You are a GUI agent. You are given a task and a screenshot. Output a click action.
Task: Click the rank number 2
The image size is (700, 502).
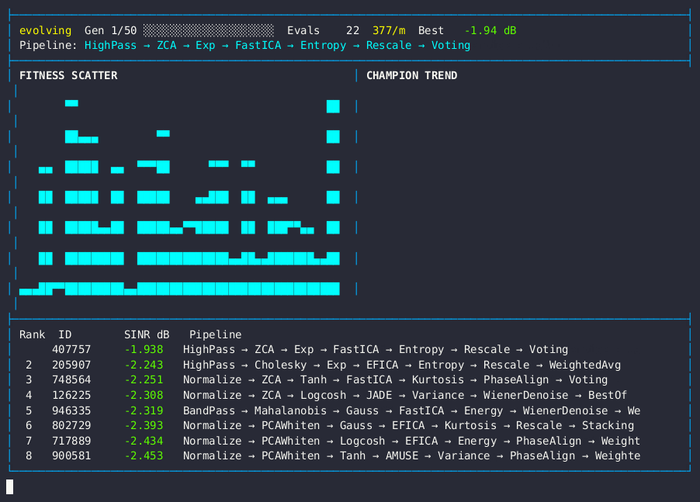[x=29, y=365]
